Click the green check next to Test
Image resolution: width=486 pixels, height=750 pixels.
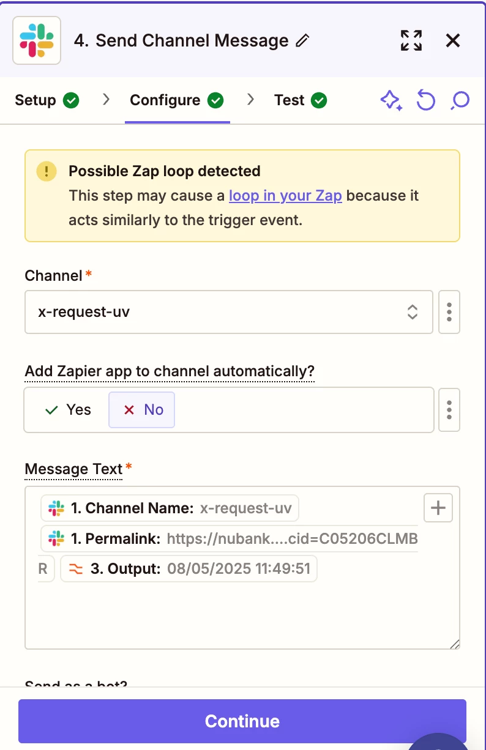(x=319, y=100)
